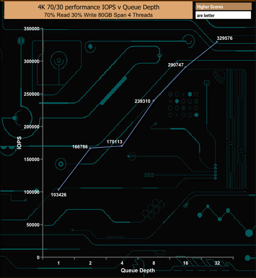Click the 350000 y-axis tick label
This screenshot has height=278, width=256.
(x=32, y=29)
